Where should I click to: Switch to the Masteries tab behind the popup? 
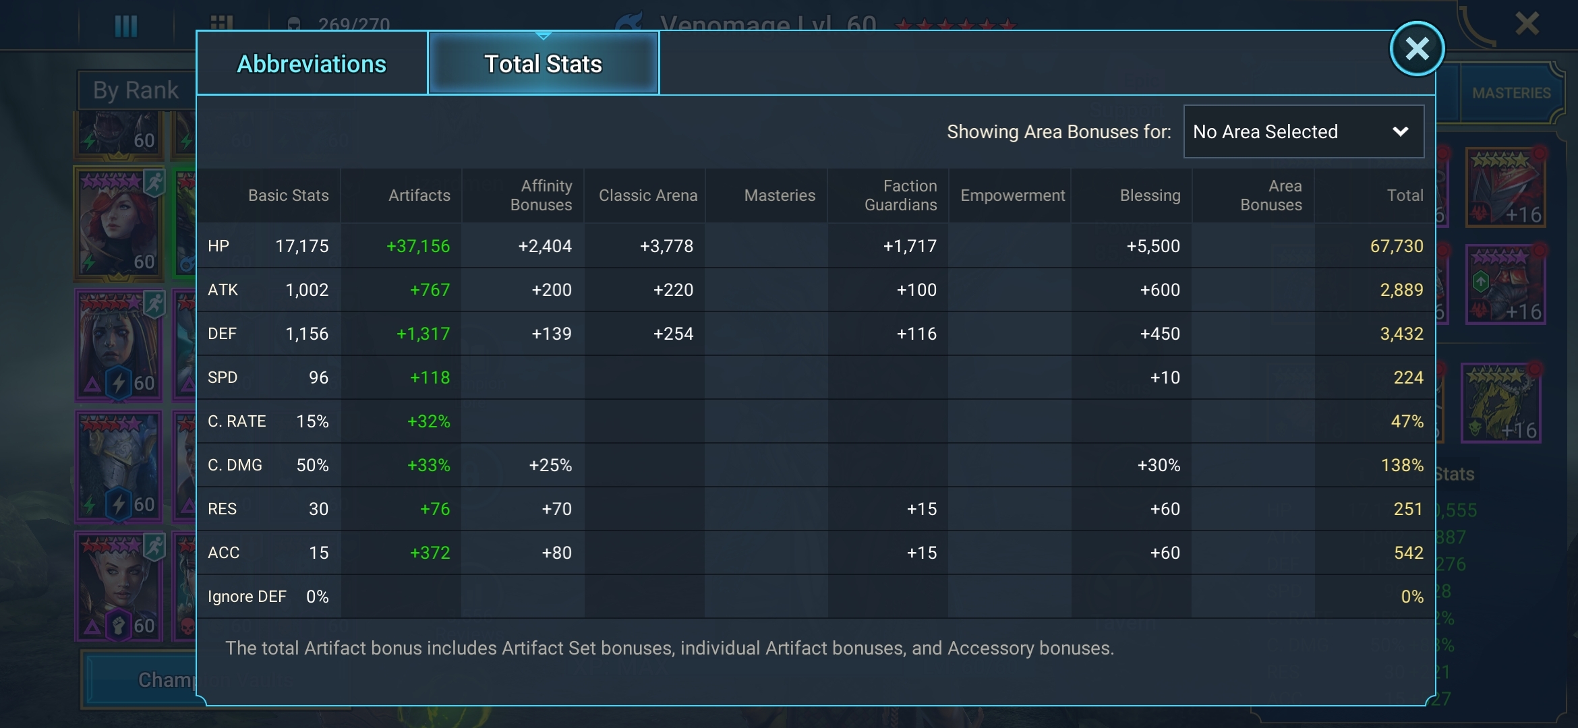coord(1511,93)
